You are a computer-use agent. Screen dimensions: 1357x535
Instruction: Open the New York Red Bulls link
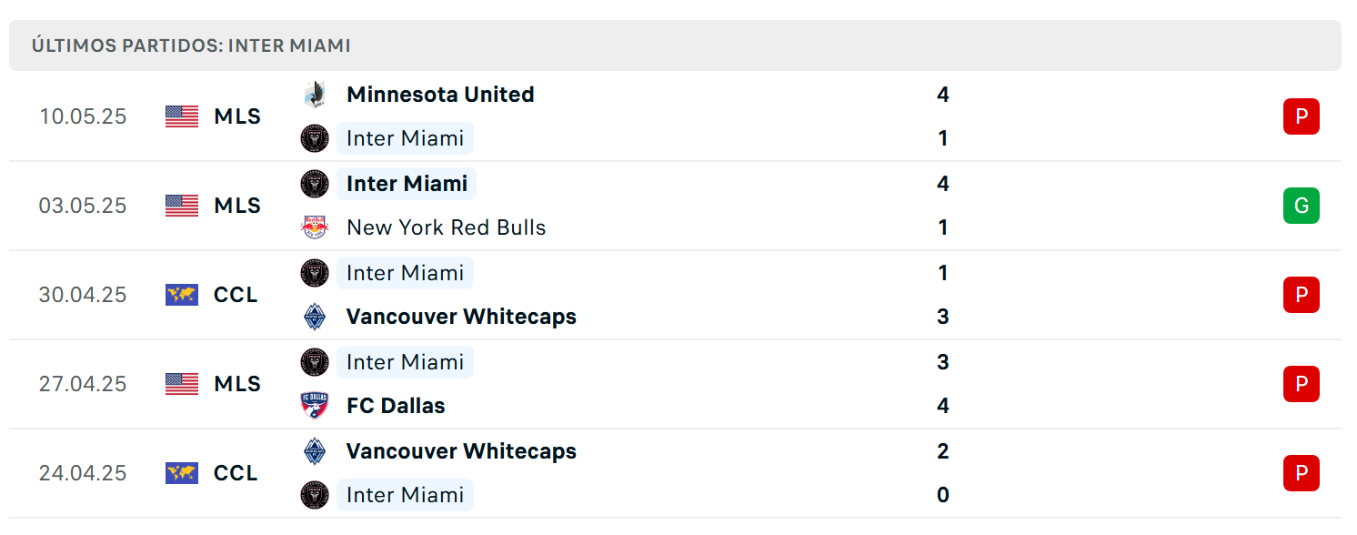[447, 227]
